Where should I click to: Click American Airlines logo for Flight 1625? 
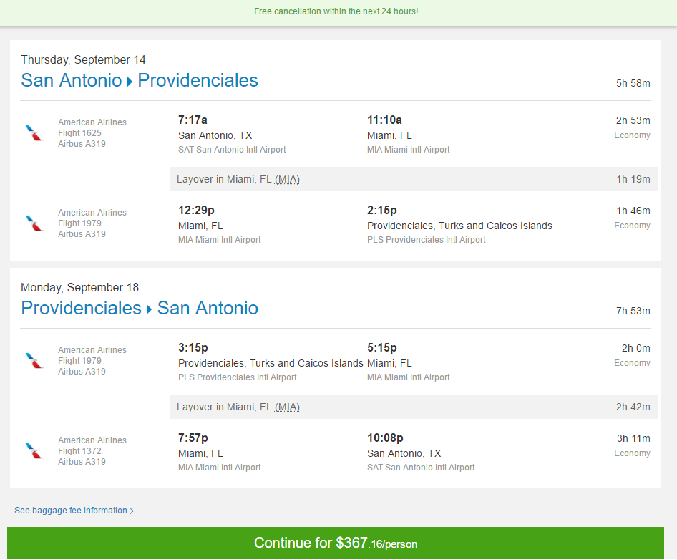[34, 132]
